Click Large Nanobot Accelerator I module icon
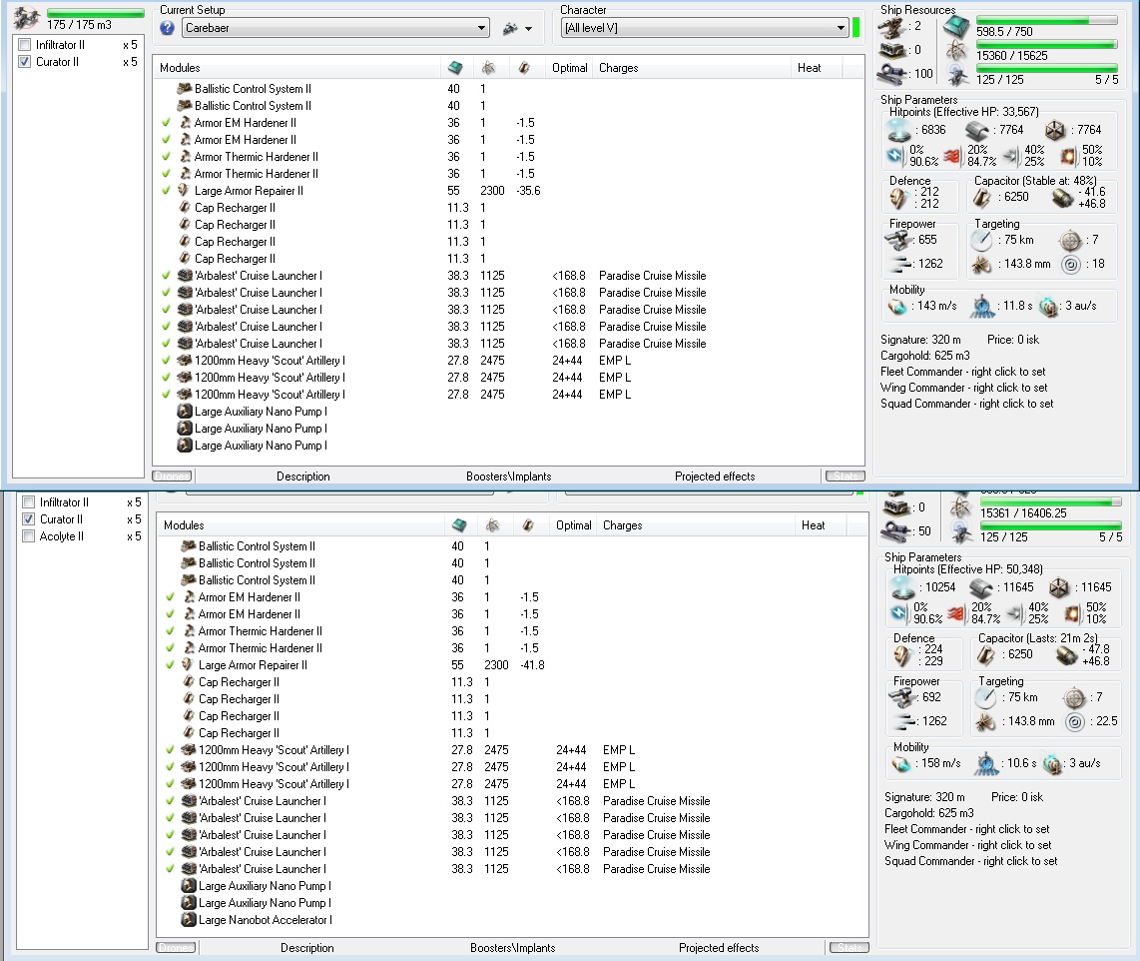 pos(189,919)
